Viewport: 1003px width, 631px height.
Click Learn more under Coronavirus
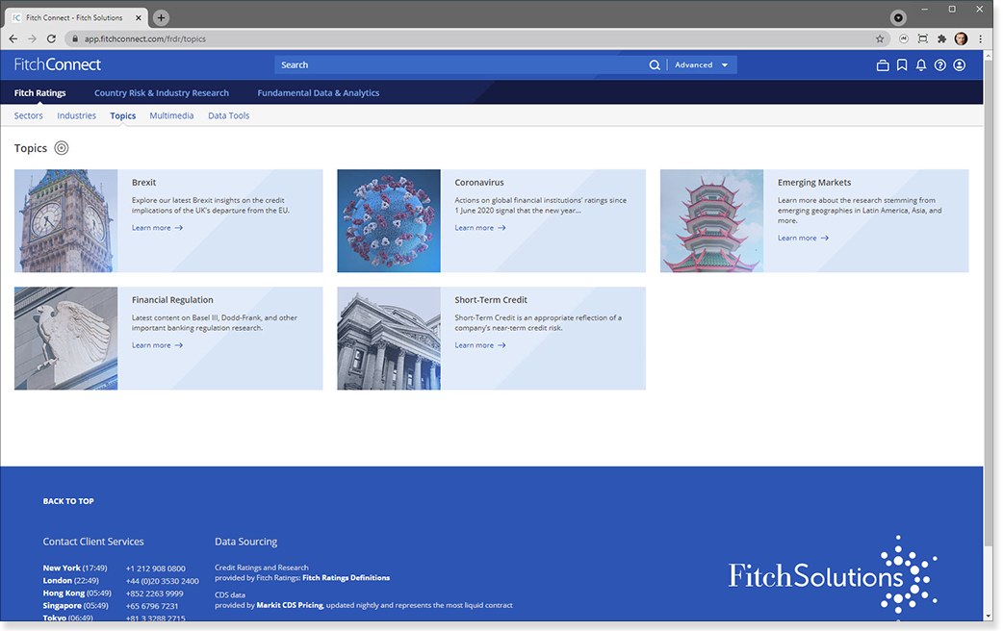(x=480, y=228)
